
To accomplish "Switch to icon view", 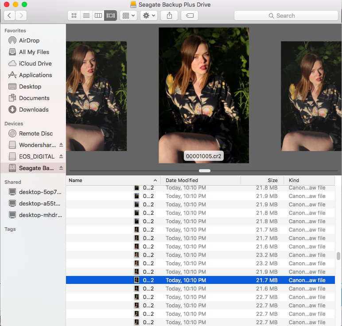I will click(x=74, y=16).
